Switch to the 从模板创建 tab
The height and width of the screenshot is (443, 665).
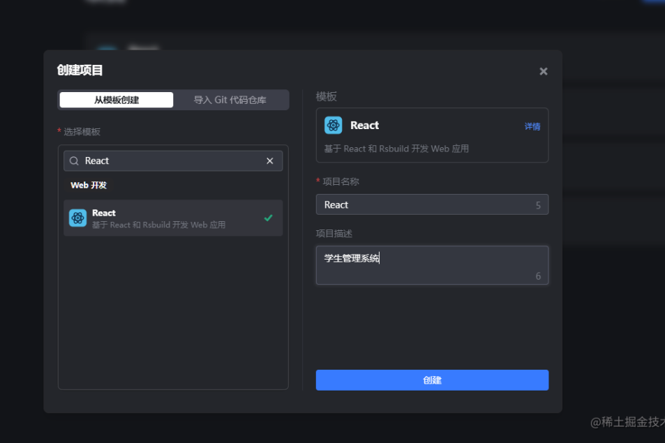point(117,100)
